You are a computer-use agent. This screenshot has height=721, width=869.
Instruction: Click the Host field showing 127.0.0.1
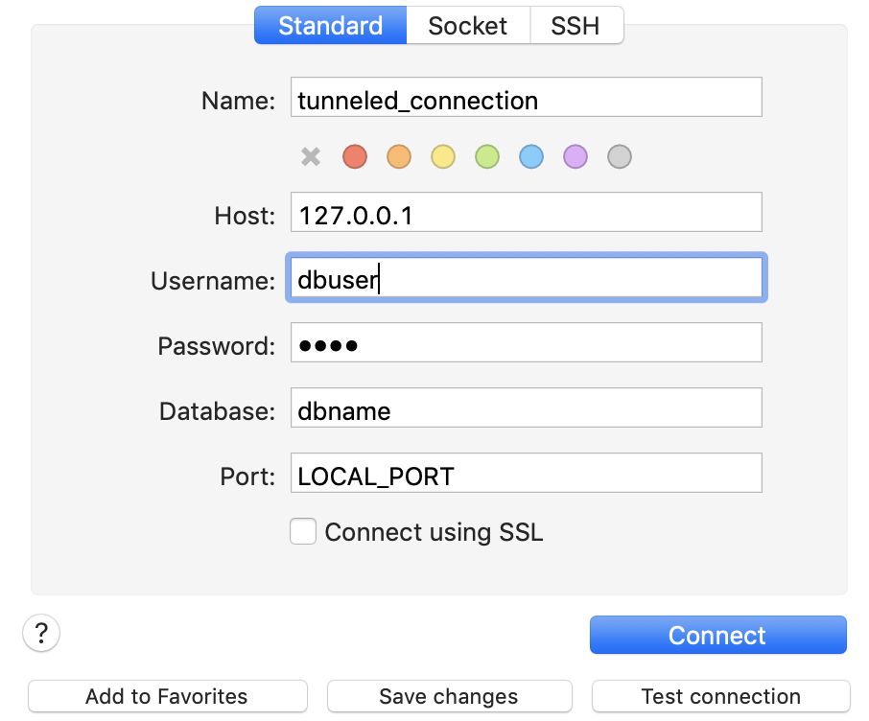click(526, 212)
